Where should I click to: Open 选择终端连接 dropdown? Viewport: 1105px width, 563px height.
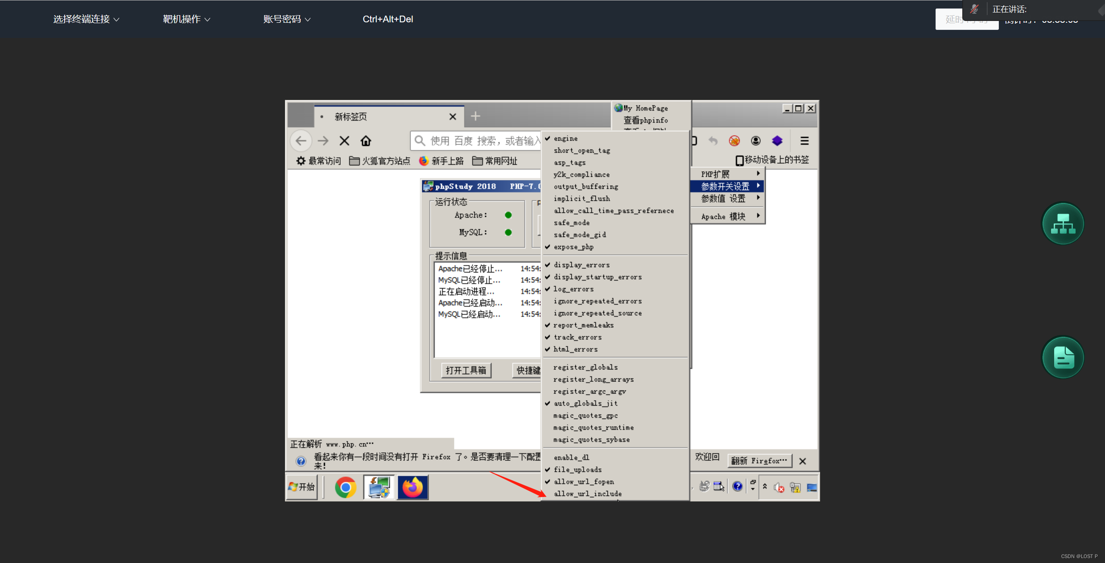[86, 19]
